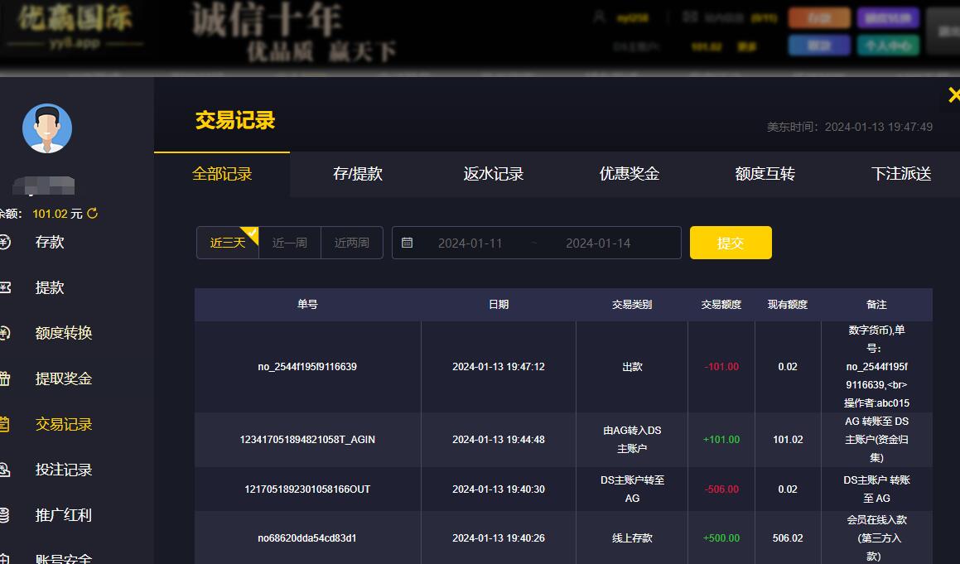Select the 近三天 quick filter
This screenshot has height=564, width=960.
(228, 243)
